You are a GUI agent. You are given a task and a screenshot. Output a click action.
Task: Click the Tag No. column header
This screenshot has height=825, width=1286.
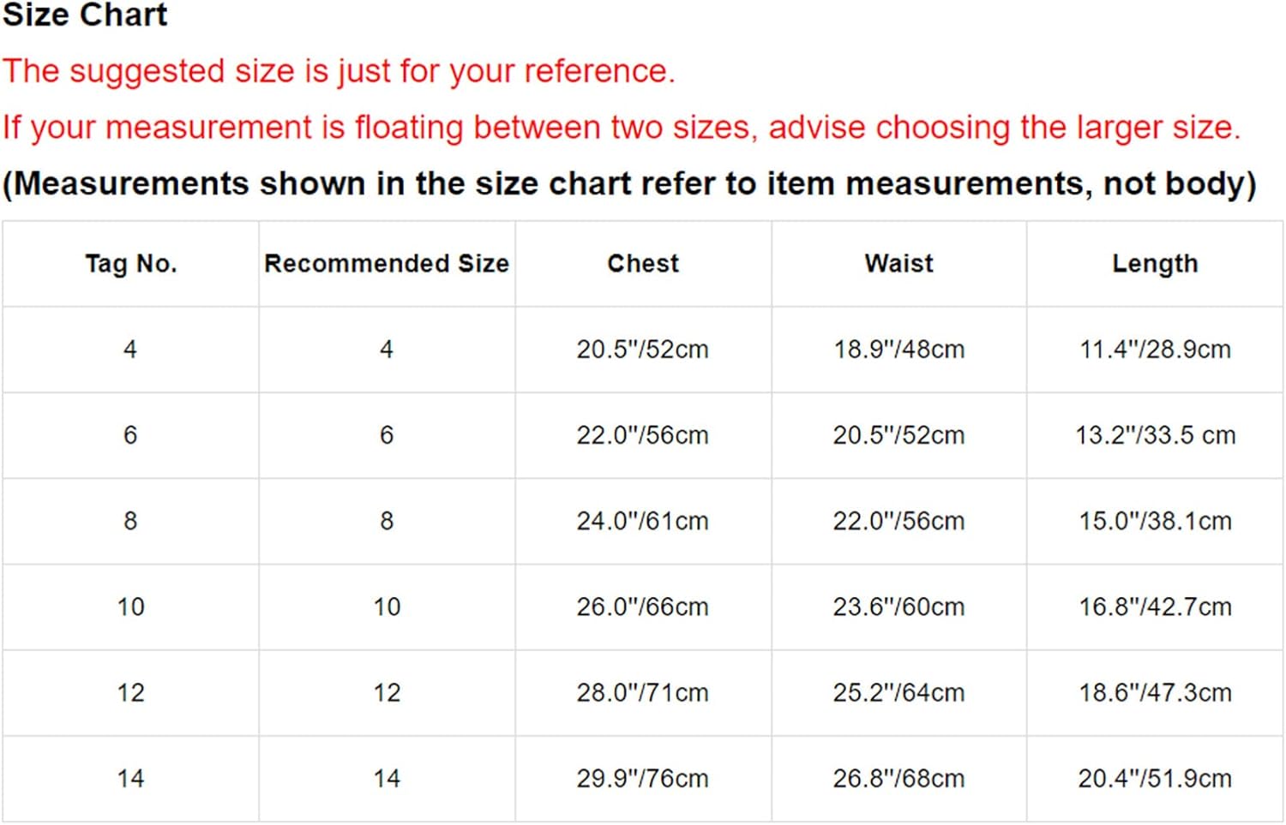point(130,264)
